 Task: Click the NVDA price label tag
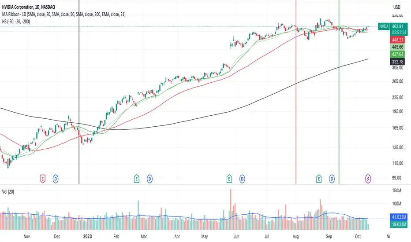(384, 26)
